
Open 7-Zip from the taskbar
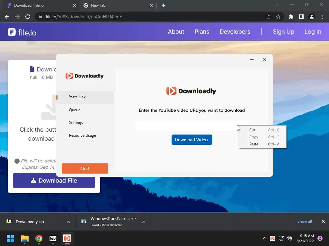(x=53, y=238)
